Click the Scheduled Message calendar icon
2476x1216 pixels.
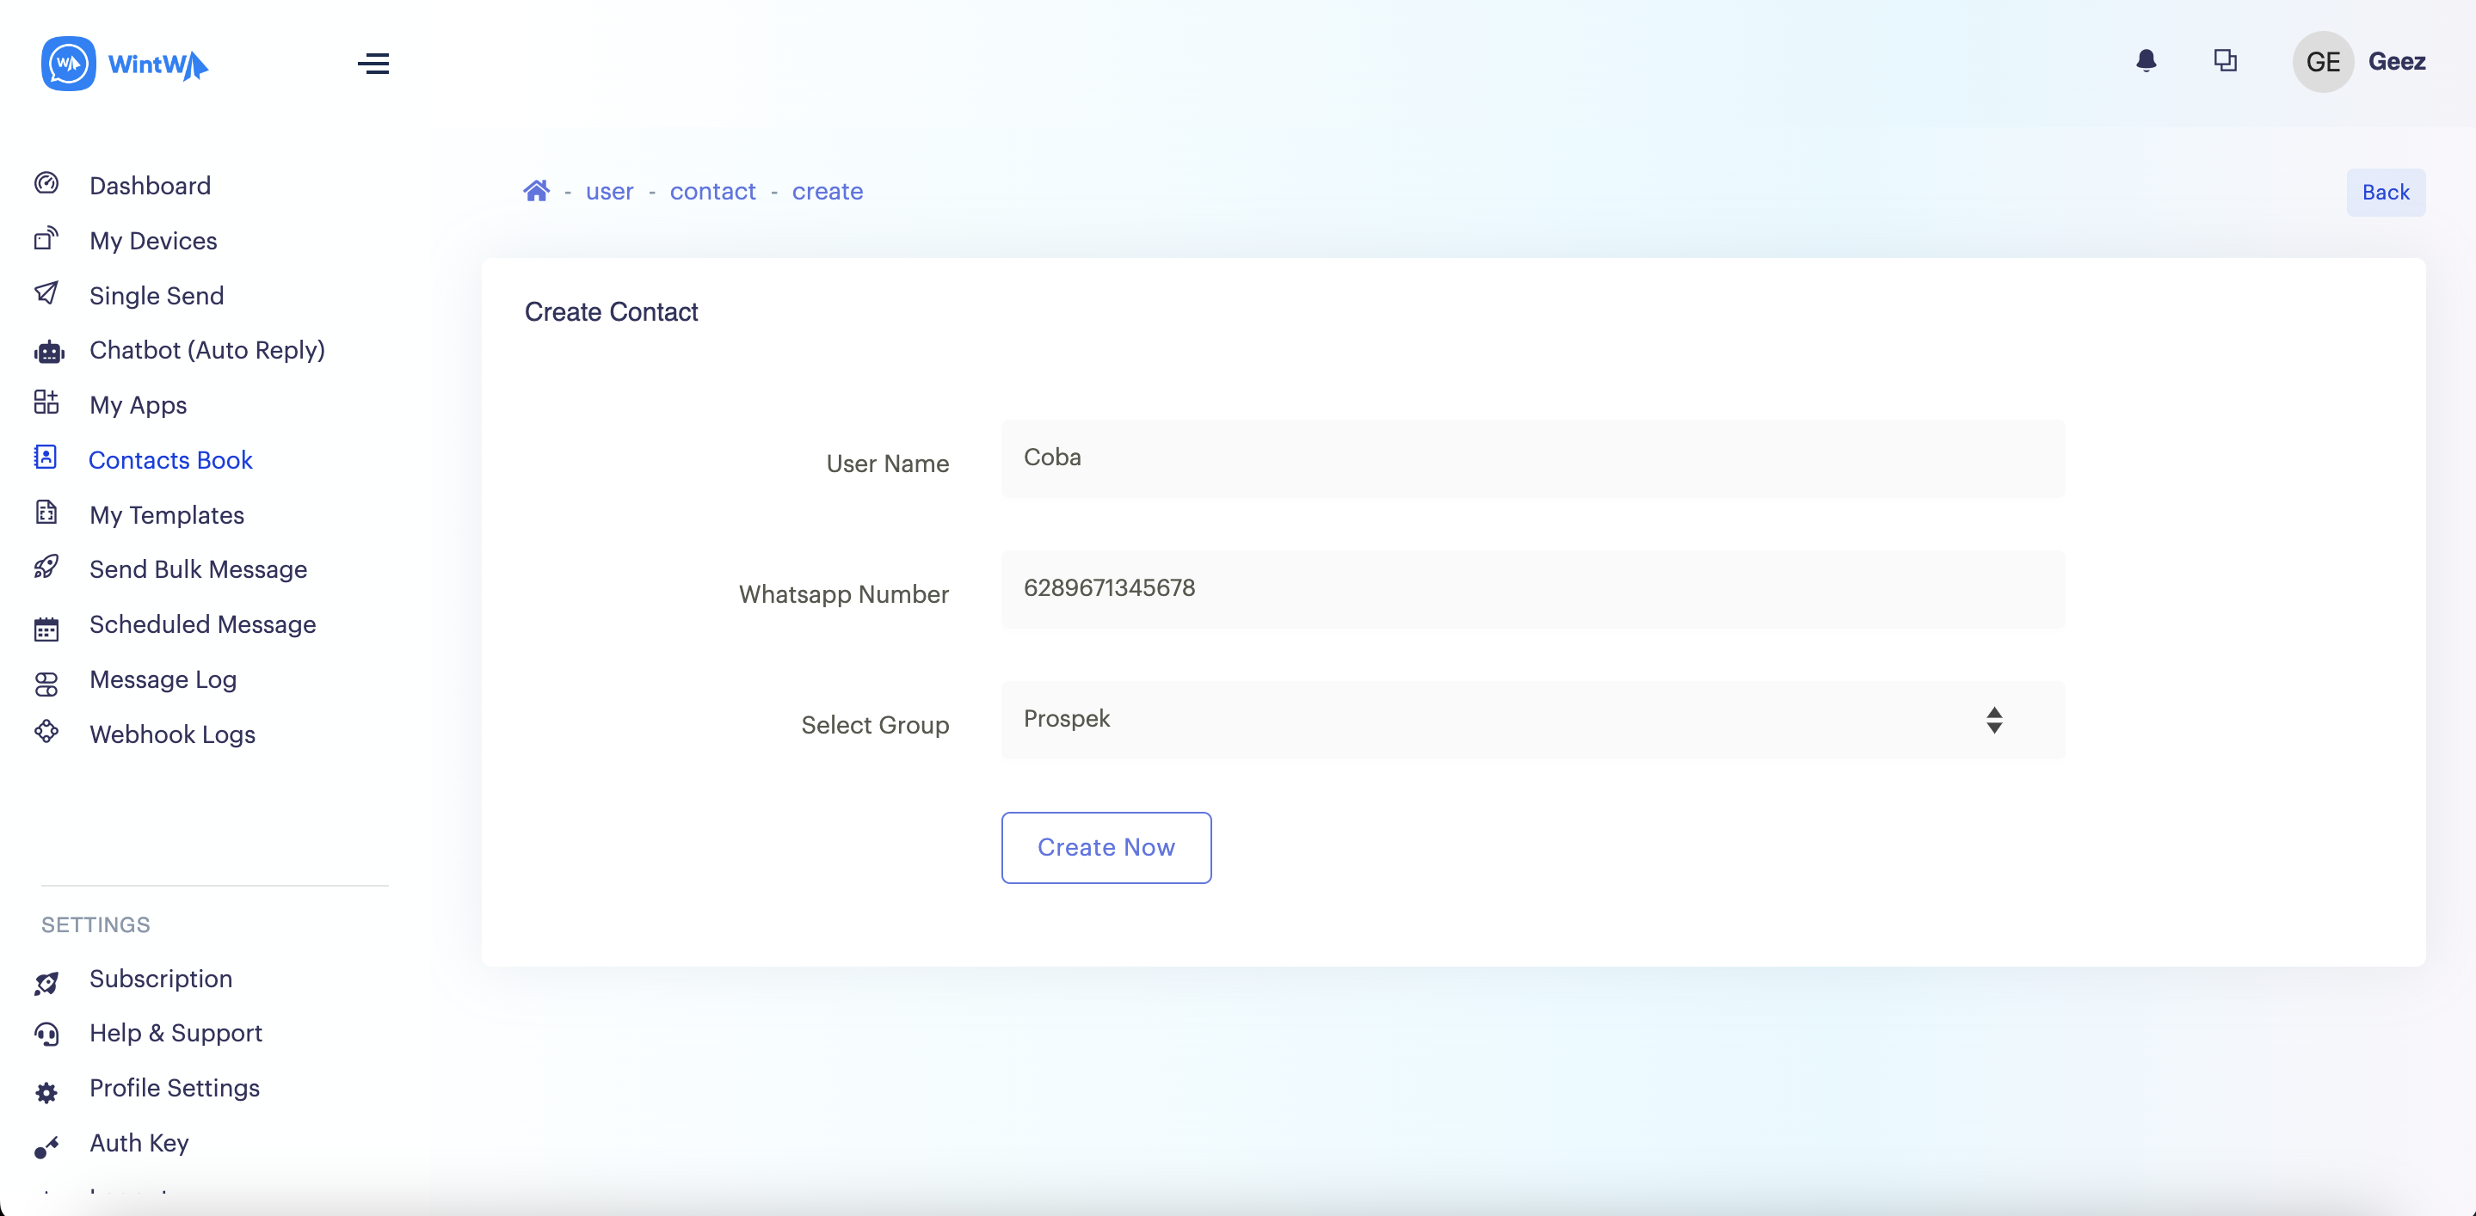click(46, 629)
